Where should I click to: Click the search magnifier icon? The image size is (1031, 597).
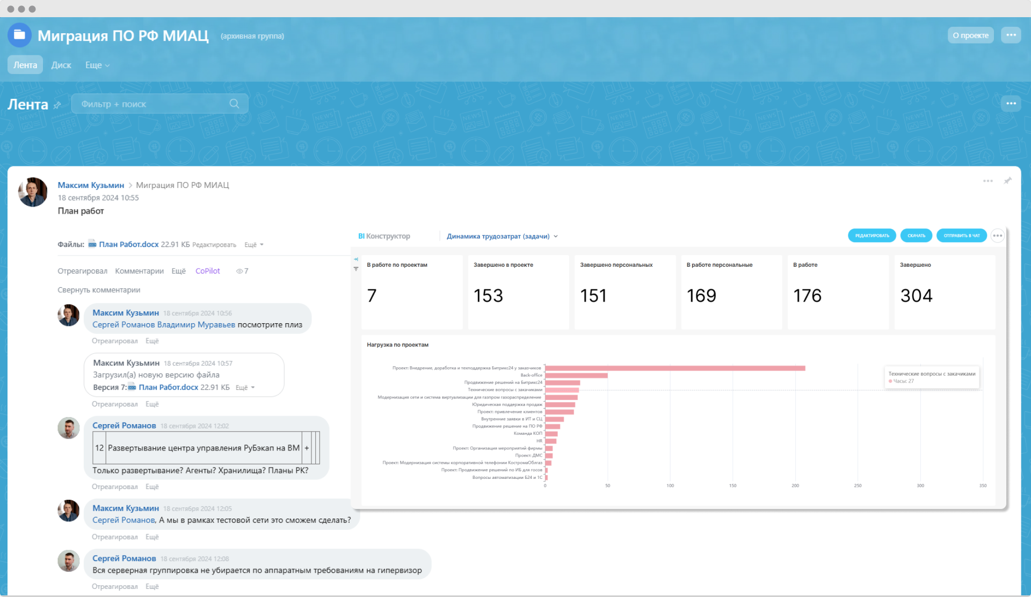tap(234, 104)
